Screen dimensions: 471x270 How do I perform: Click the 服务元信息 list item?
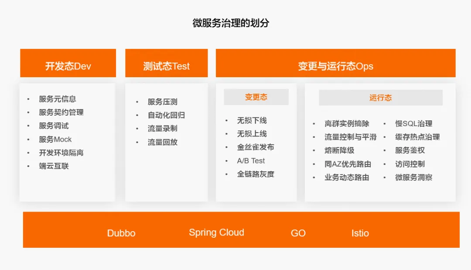click(58, 99)
